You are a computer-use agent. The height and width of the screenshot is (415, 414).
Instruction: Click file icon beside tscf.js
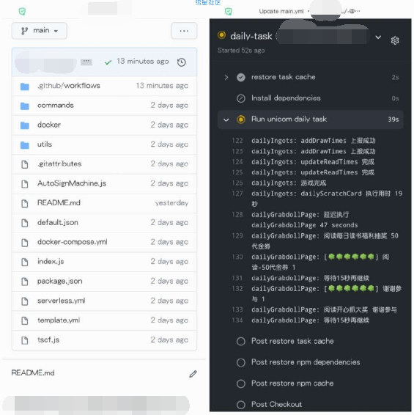point(25,340)
